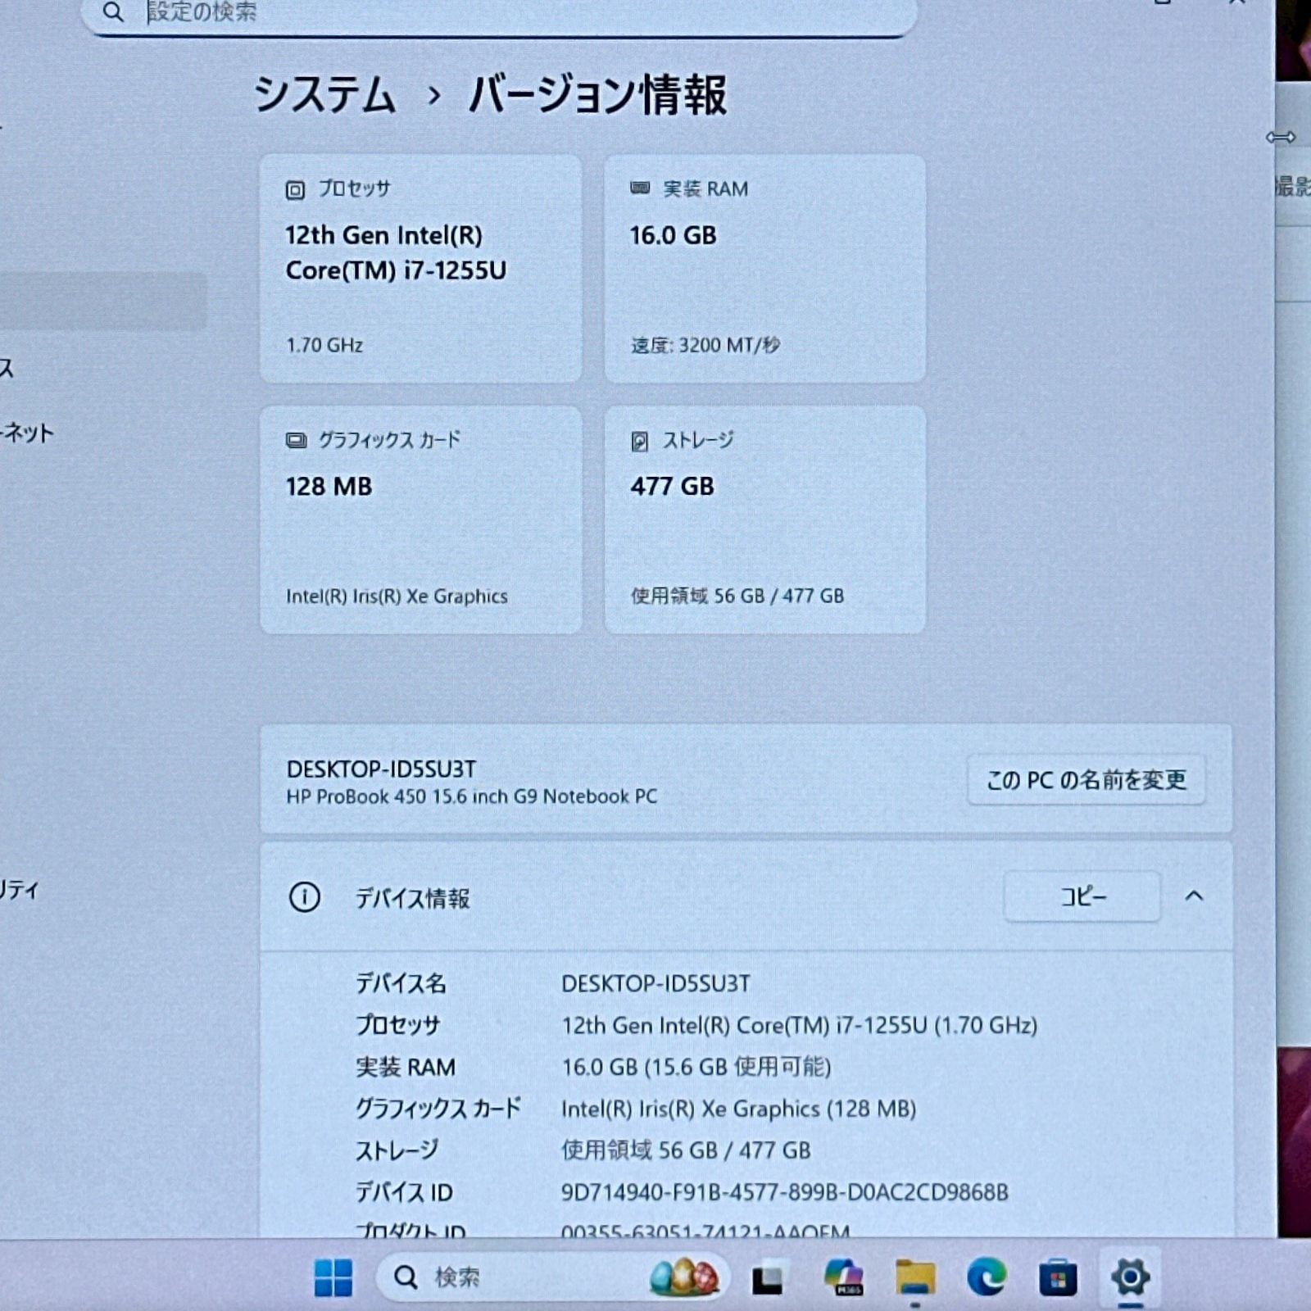Select 速度: 3200 MT/秒 text
Viewport: 1311px width, 1311px height.
705,345
